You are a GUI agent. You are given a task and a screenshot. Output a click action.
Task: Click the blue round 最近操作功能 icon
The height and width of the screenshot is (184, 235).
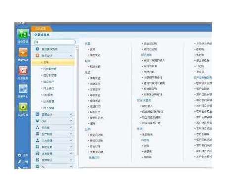coord(38,49)
